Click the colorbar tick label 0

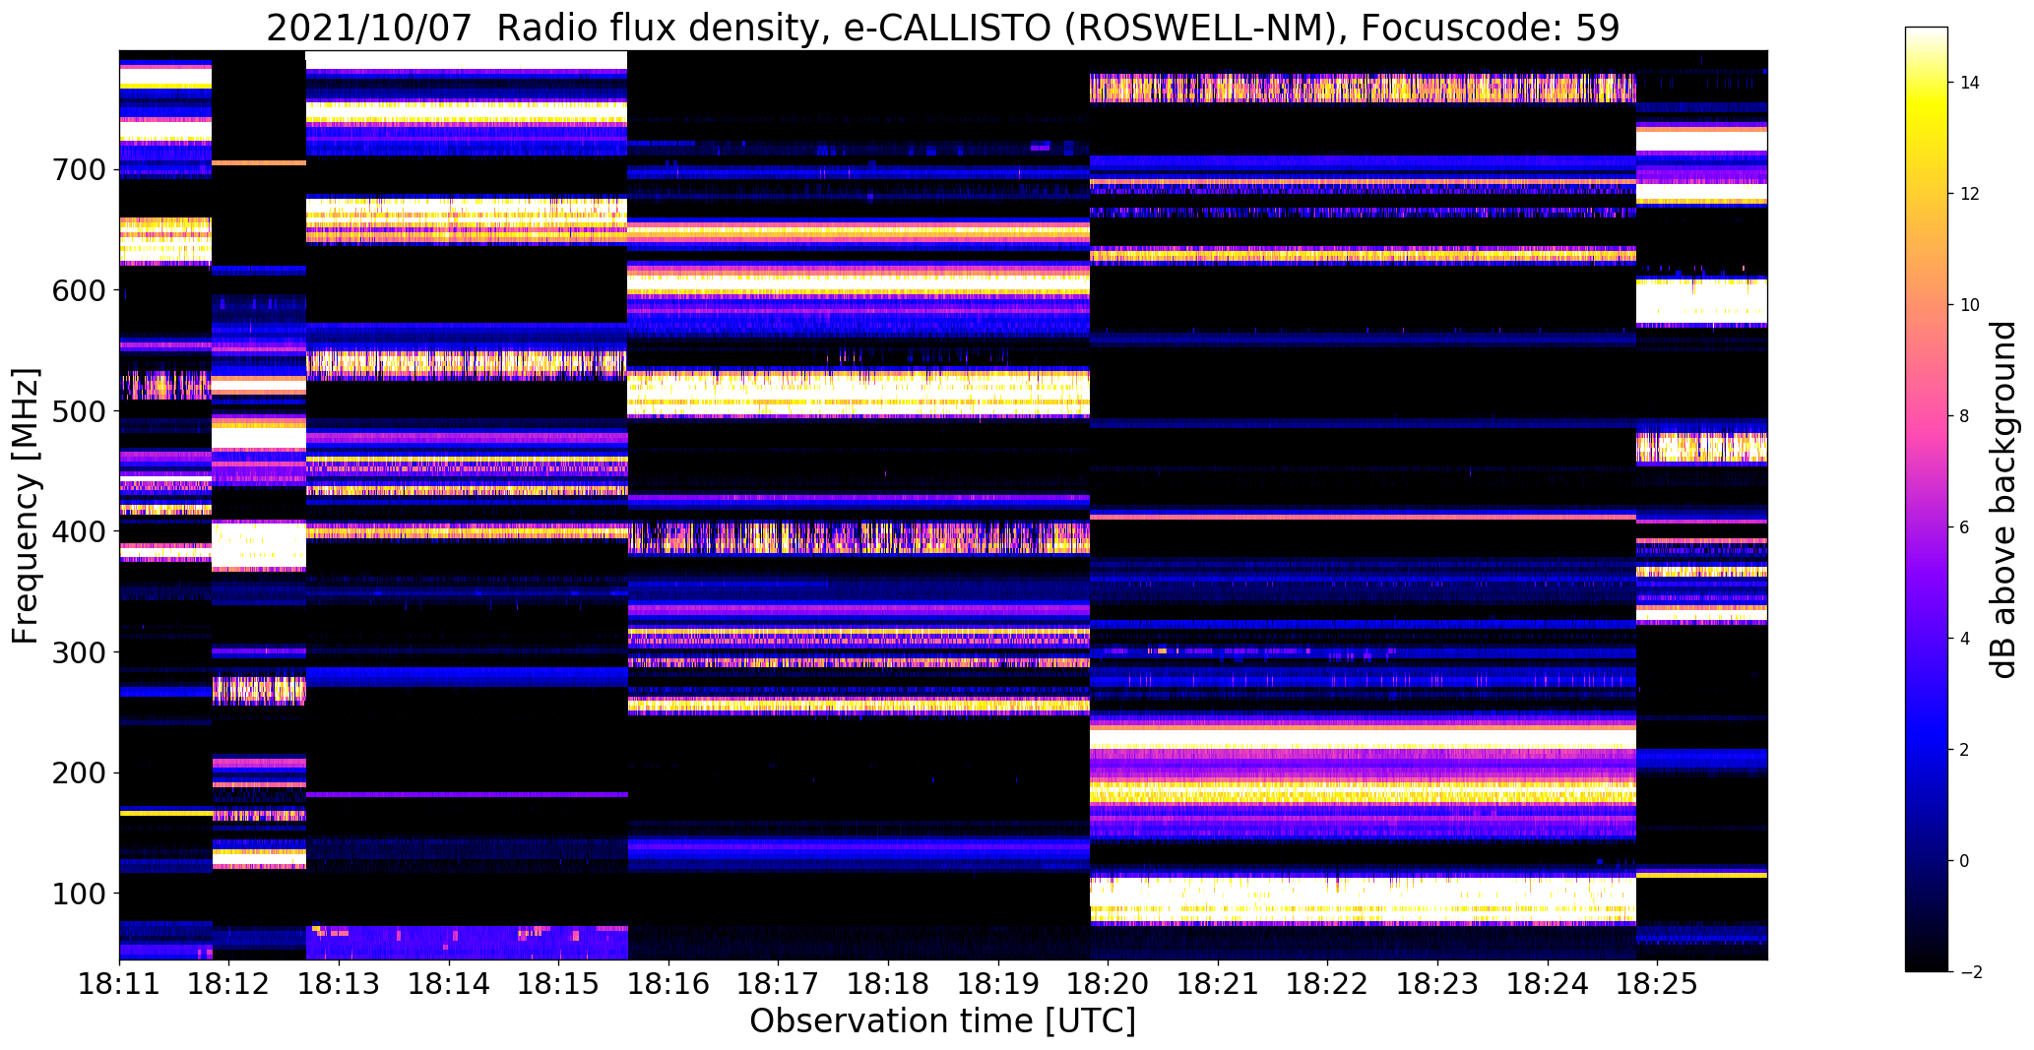[1965, 861]
